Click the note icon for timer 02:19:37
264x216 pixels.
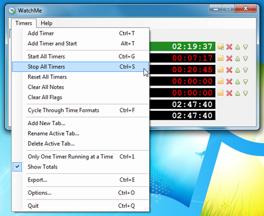tap(221, 46)
